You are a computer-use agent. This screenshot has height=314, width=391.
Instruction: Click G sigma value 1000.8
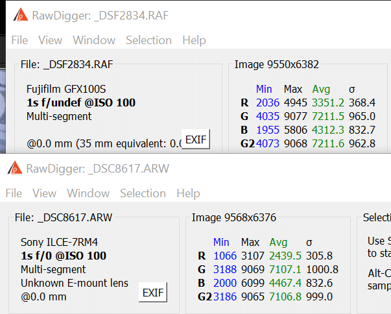coord(322,270)
